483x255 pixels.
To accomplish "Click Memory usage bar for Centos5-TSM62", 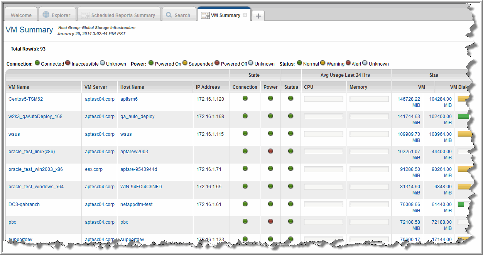I will click(369, 99).
